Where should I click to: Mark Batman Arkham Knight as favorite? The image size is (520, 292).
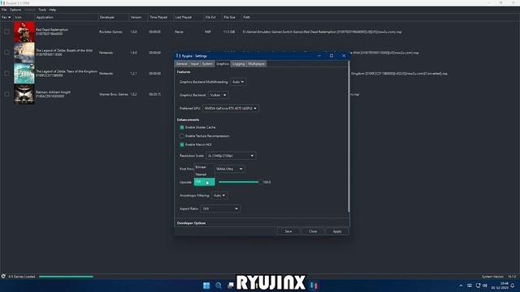(6, 94)
